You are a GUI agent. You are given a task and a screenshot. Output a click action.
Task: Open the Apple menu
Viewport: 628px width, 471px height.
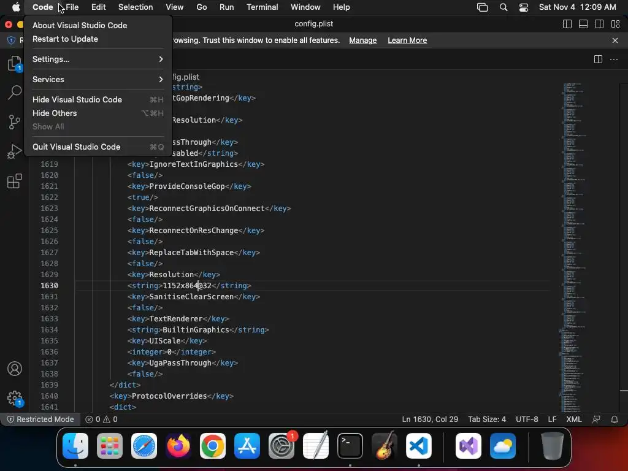point(16,7)
